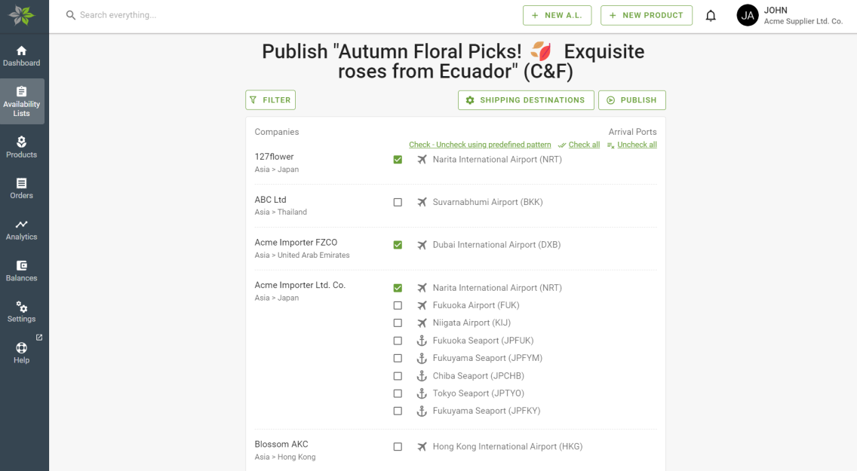Go to Dashboard in sidebar
This screenshot has height=471, width=857.
[x=22, y=57]
